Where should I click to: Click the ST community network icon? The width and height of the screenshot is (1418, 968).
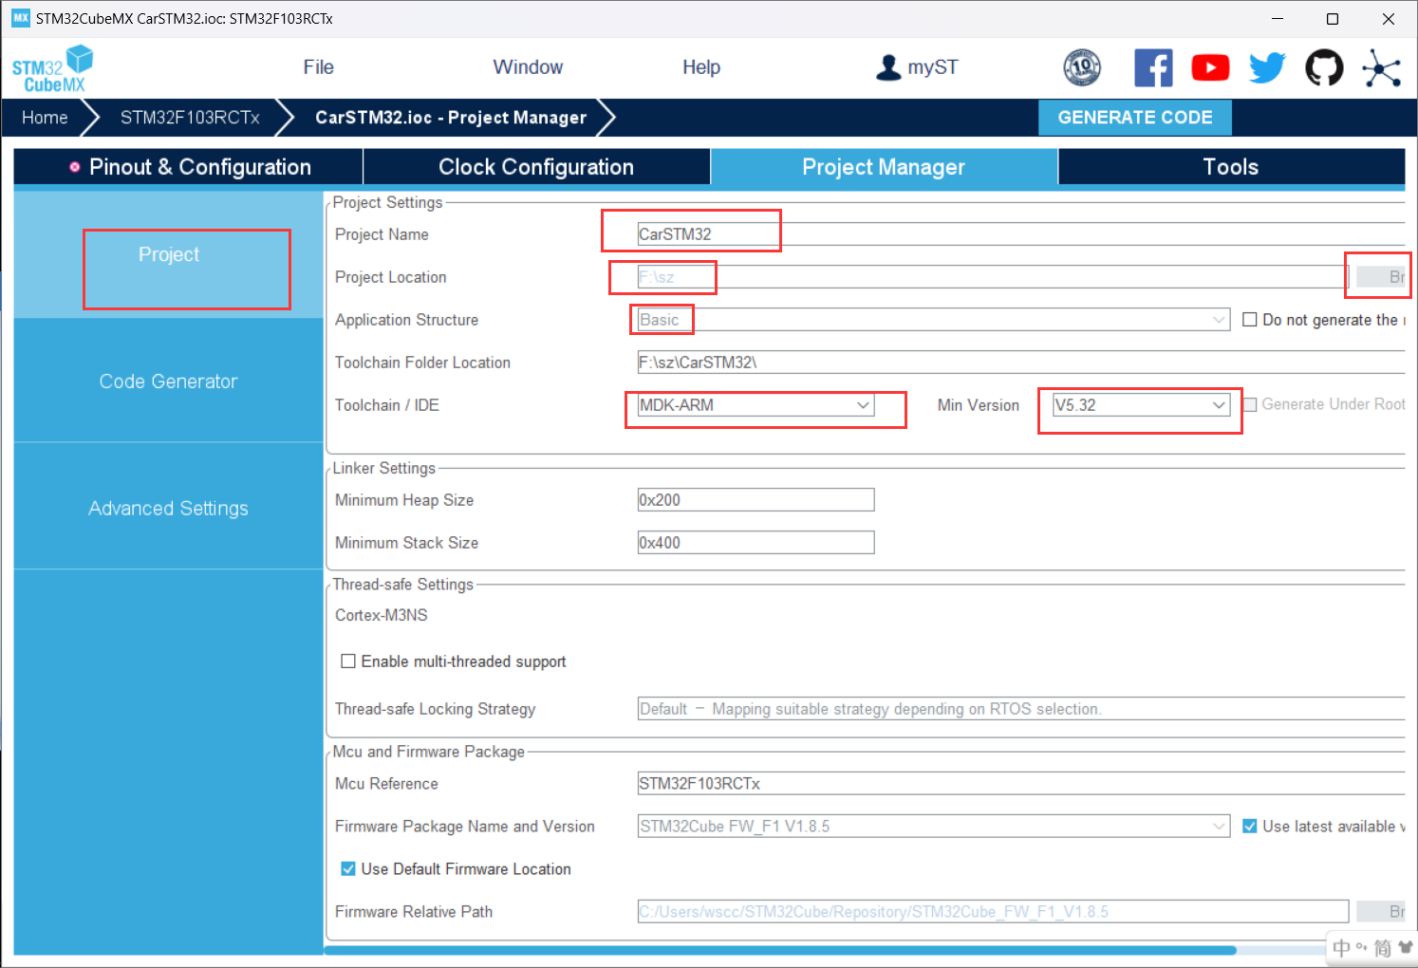coord(1381,67)
